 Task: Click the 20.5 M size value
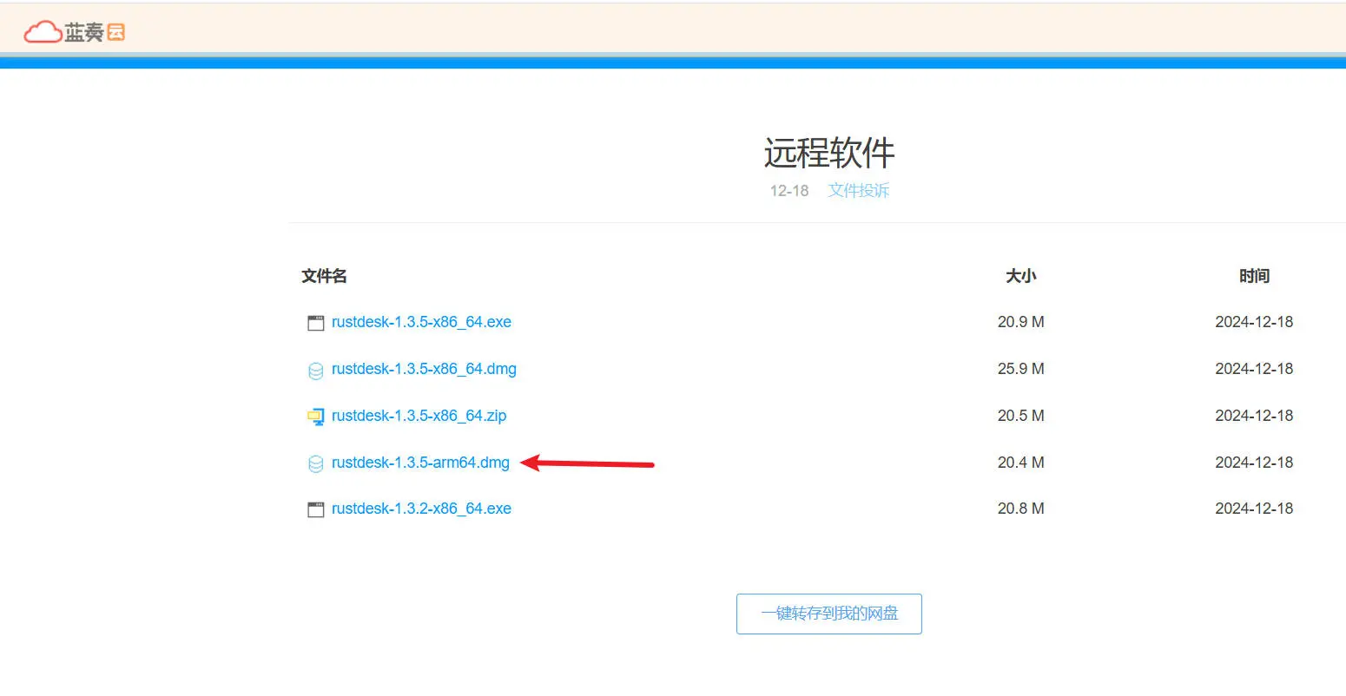(1021, 416)
